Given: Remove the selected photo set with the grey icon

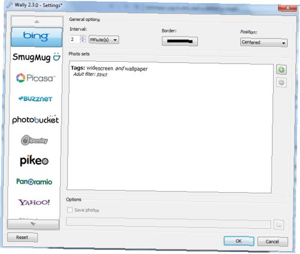Looking at the screenshot, I should [x=281, y=83].
